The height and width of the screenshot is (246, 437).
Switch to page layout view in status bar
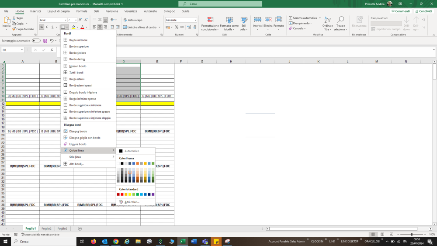tap(382, 235)
